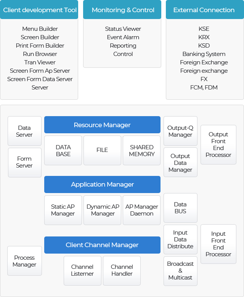Click the Resource Manager header

click(102, 125)
